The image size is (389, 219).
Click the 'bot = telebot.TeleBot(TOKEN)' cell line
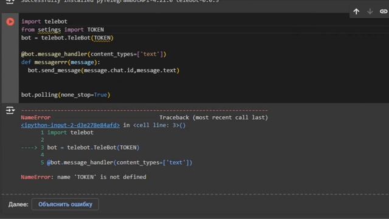pos(67,38)
